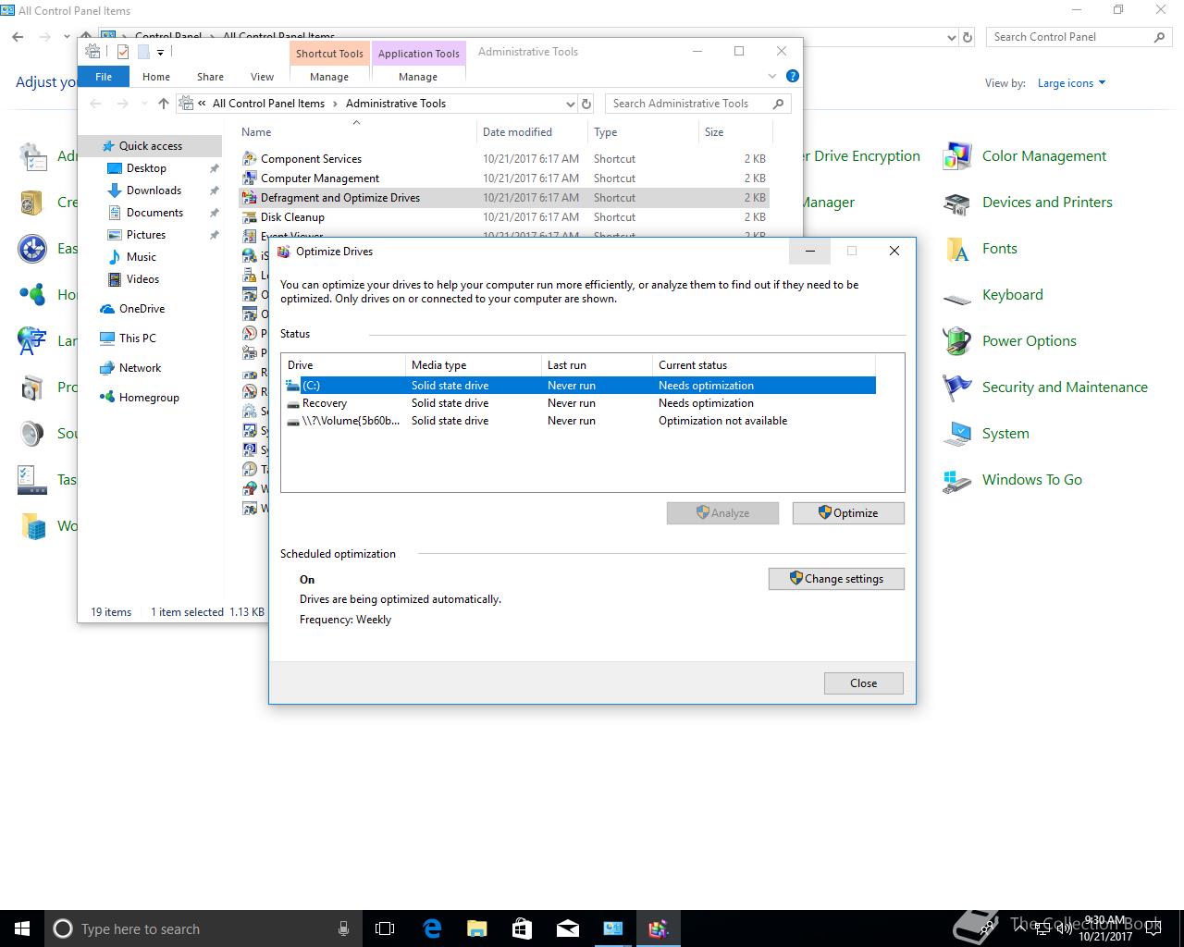
Task: Click the Fonts icon in Control Panel
Action: point(956,249)
